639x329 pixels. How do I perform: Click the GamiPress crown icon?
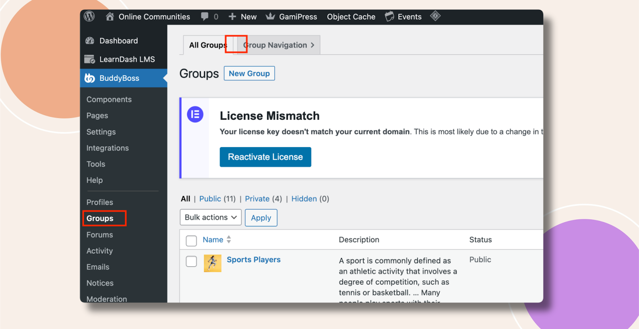click(x=270, y=16)
